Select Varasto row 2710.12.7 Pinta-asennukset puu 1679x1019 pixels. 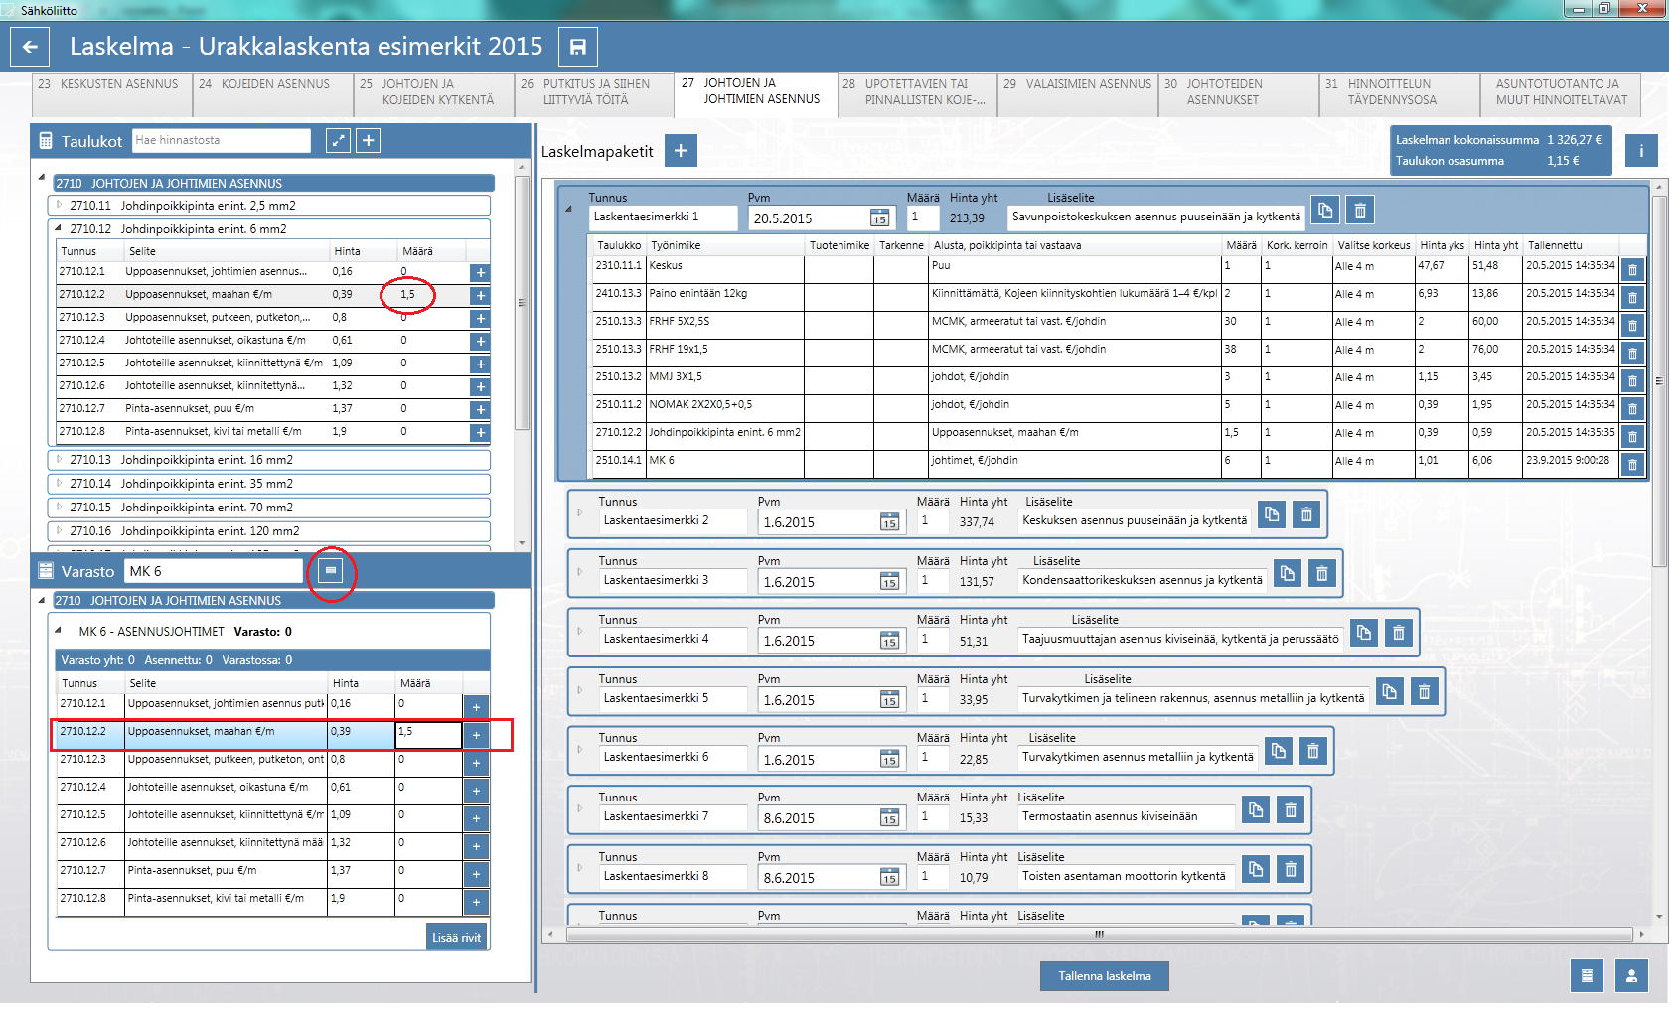click(258, 874)
